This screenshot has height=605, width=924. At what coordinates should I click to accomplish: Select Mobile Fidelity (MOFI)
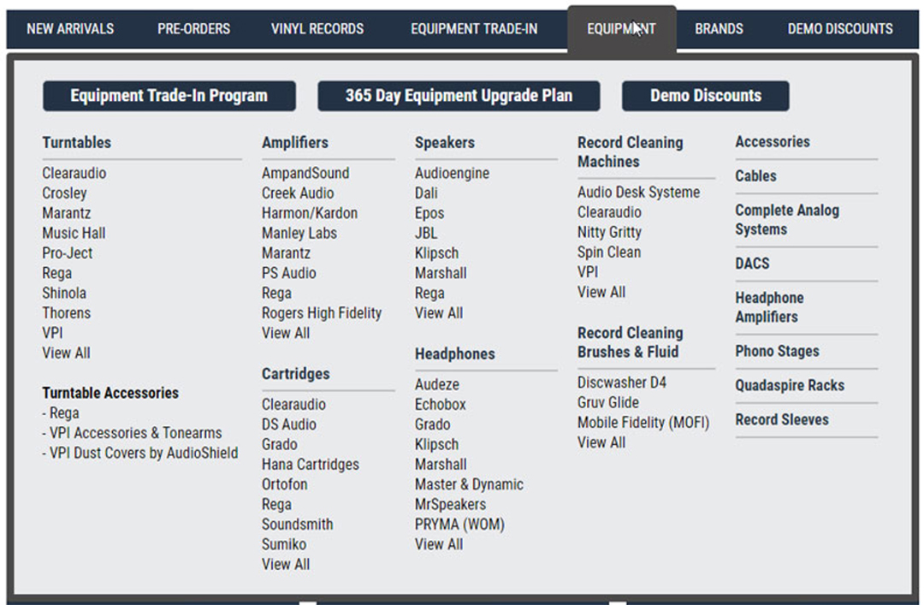pyautogui.click(x=643, y=423)
